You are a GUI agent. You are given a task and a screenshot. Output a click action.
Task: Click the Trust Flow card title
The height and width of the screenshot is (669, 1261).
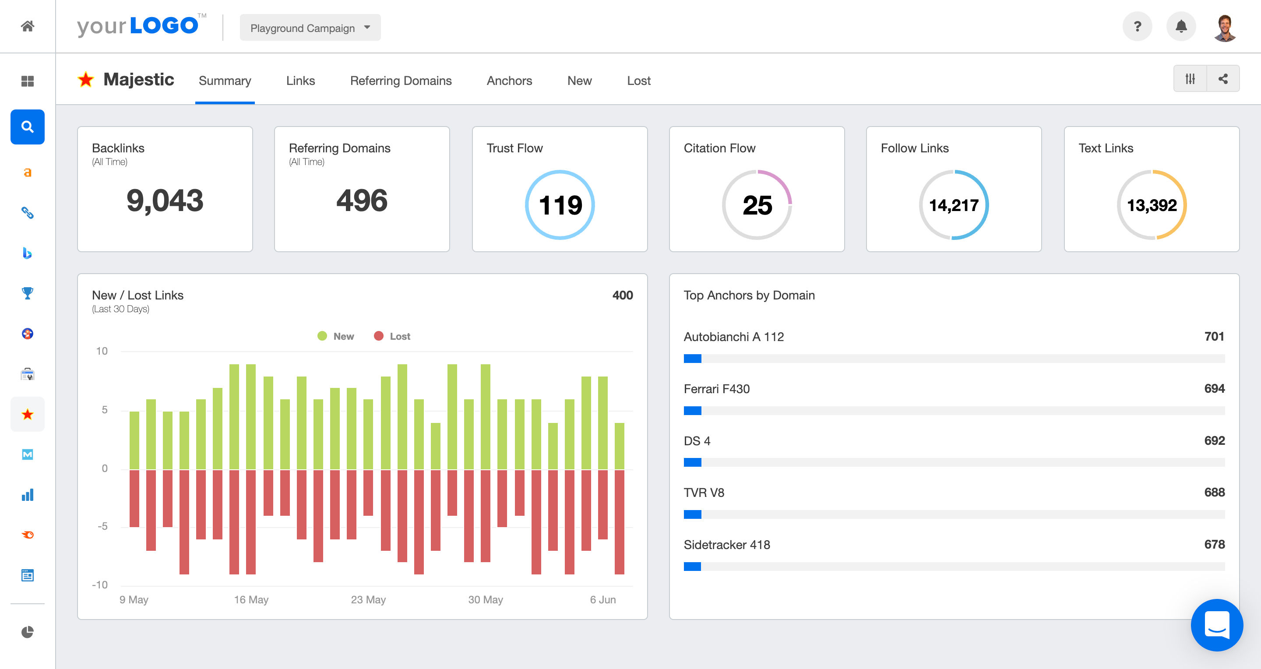click(514, 148)
